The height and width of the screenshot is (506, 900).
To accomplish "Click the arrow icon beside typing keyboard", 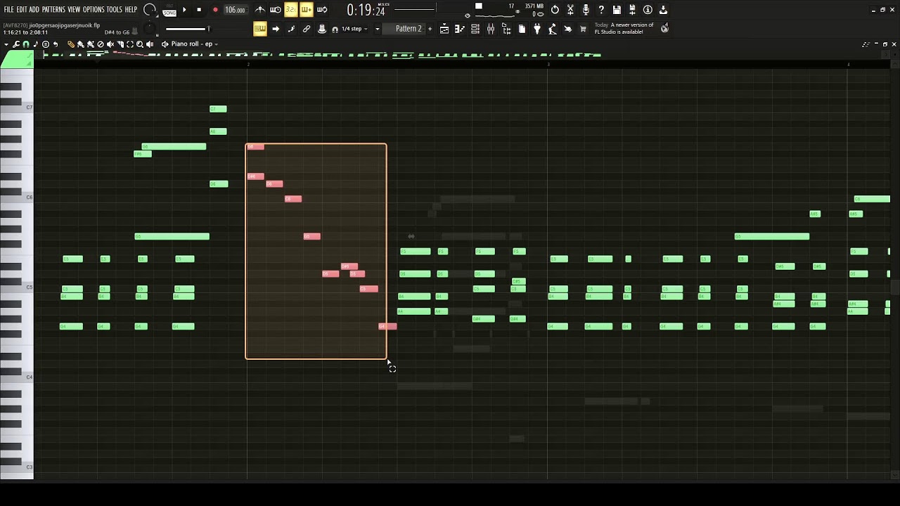I will (276, 29).
